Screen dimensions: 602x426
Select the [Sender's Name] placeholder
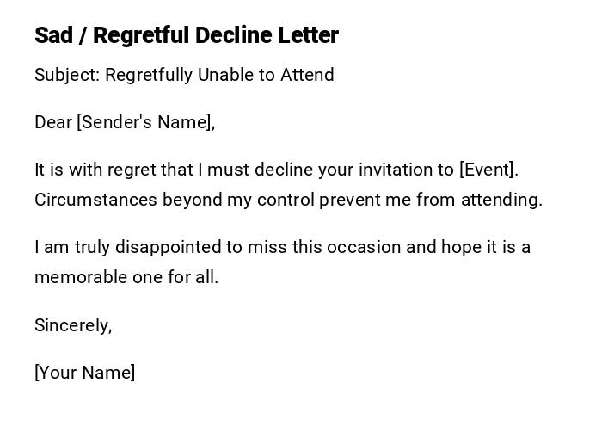pyautogui.click(x=145, y=122)
